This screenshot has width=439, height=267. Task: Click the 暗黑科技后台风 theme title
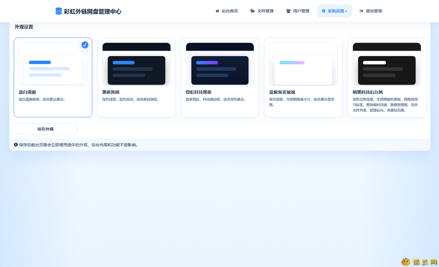click(368, 92)
